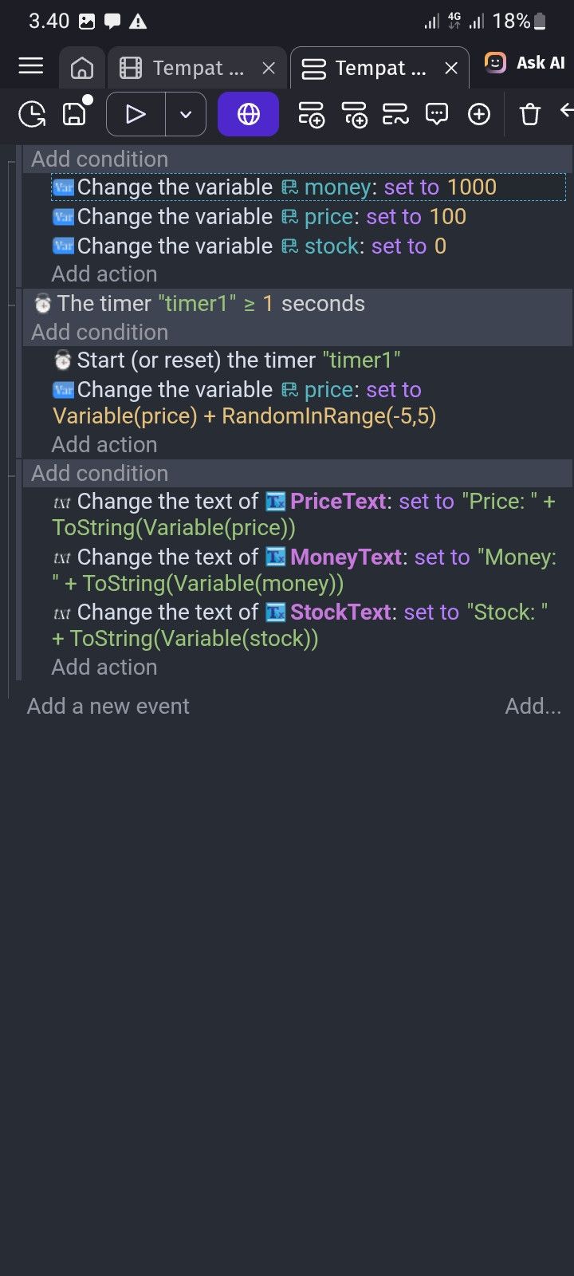The height and width of the screenshot is (1276, 574).
Task: Open the hamburger main menu
Action: point(31,66)
